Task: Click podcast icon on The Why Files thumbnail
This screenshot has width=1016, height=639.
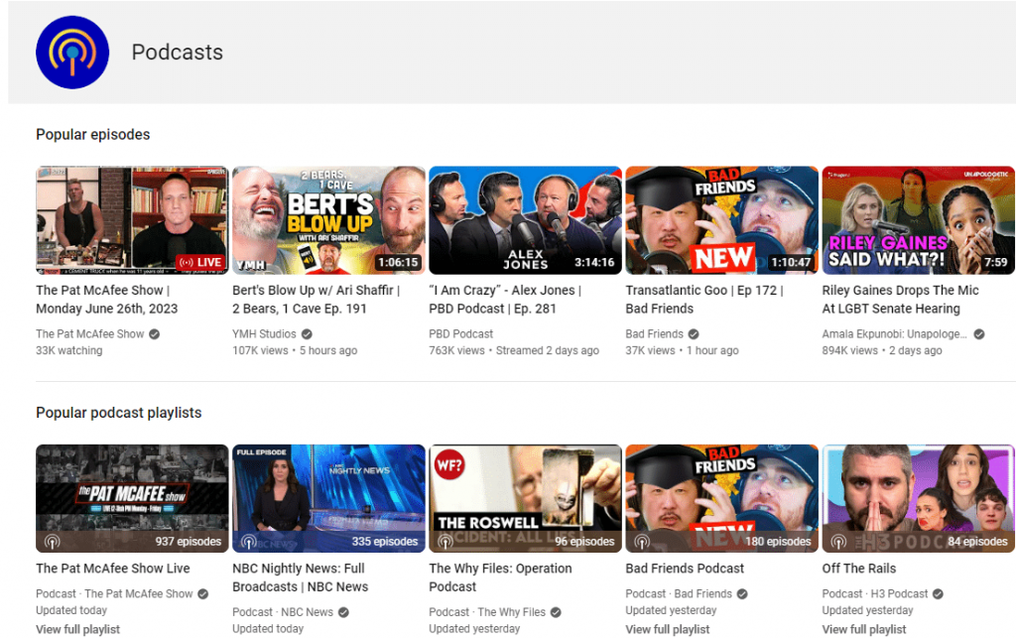Action: tap(445, 541)
